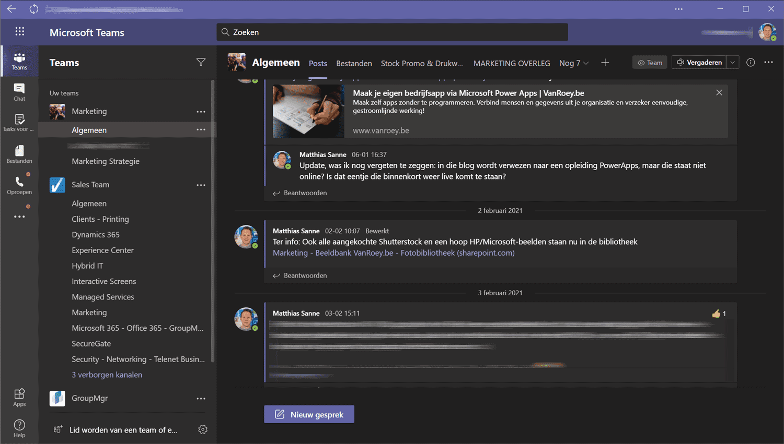The image size is (784, 444).
Task: Open profile avatar menu top right
Action: coord(767,32)
